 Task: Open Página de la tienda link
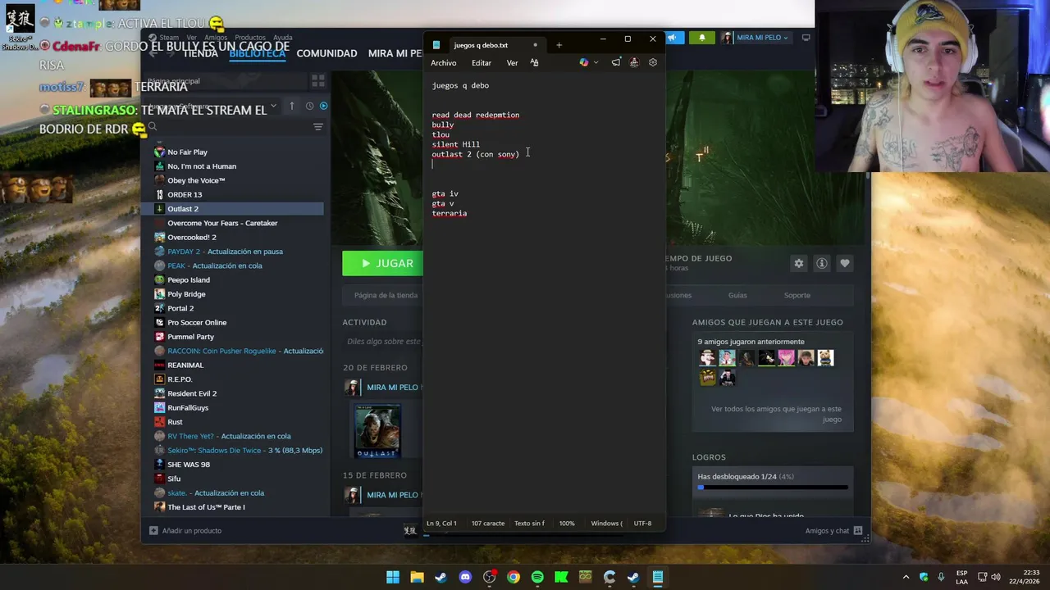click(x=386, y=295)
